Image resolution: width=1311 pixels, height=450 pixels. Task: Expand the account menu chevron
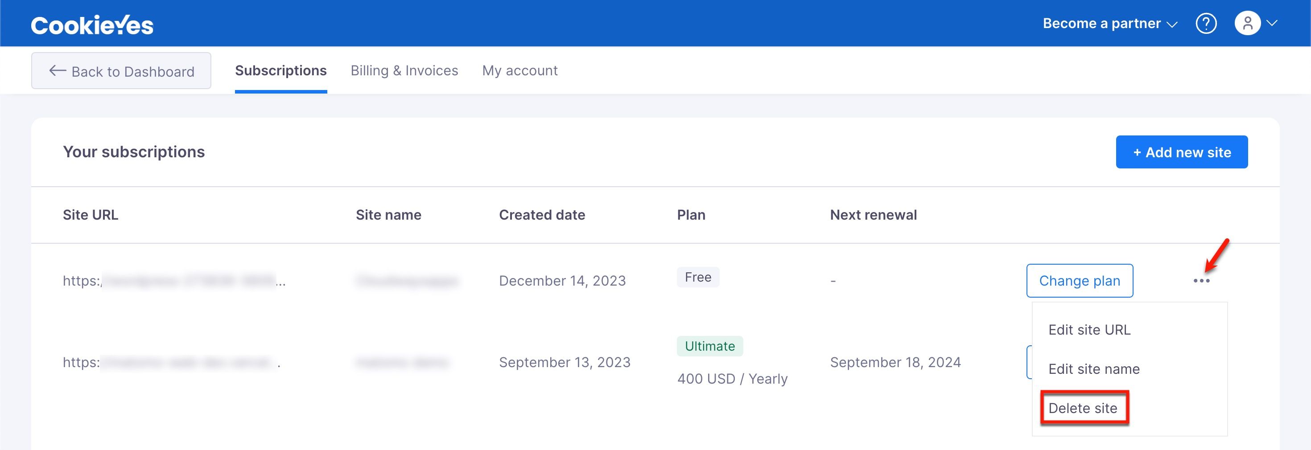[x=1272, y=23]
